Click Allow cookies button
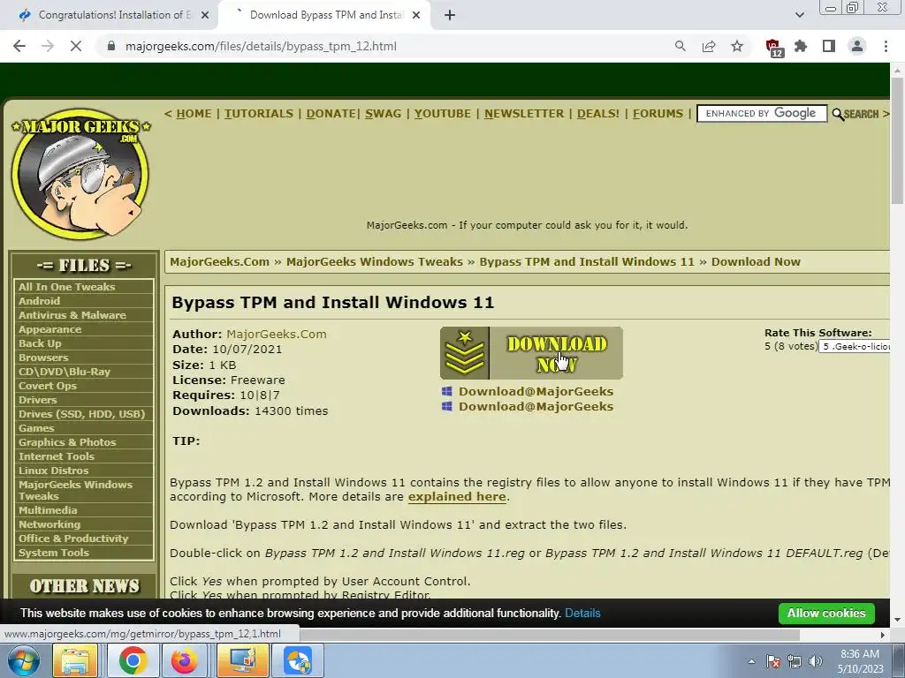Viewport: 905px width, 678px height. [826, 614]
